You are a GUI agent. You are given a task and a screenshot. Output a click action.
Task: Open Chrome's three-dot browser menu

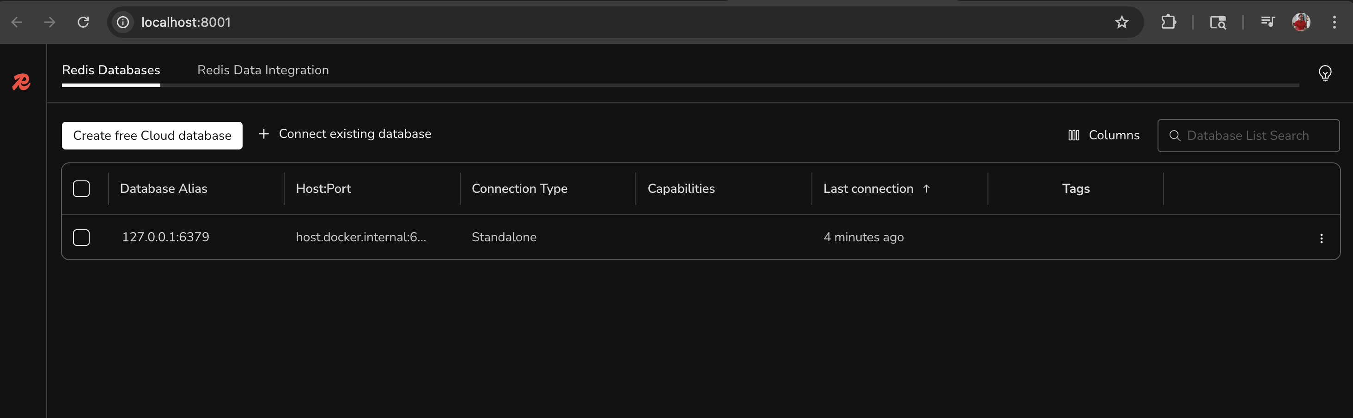pos(1334,22)
